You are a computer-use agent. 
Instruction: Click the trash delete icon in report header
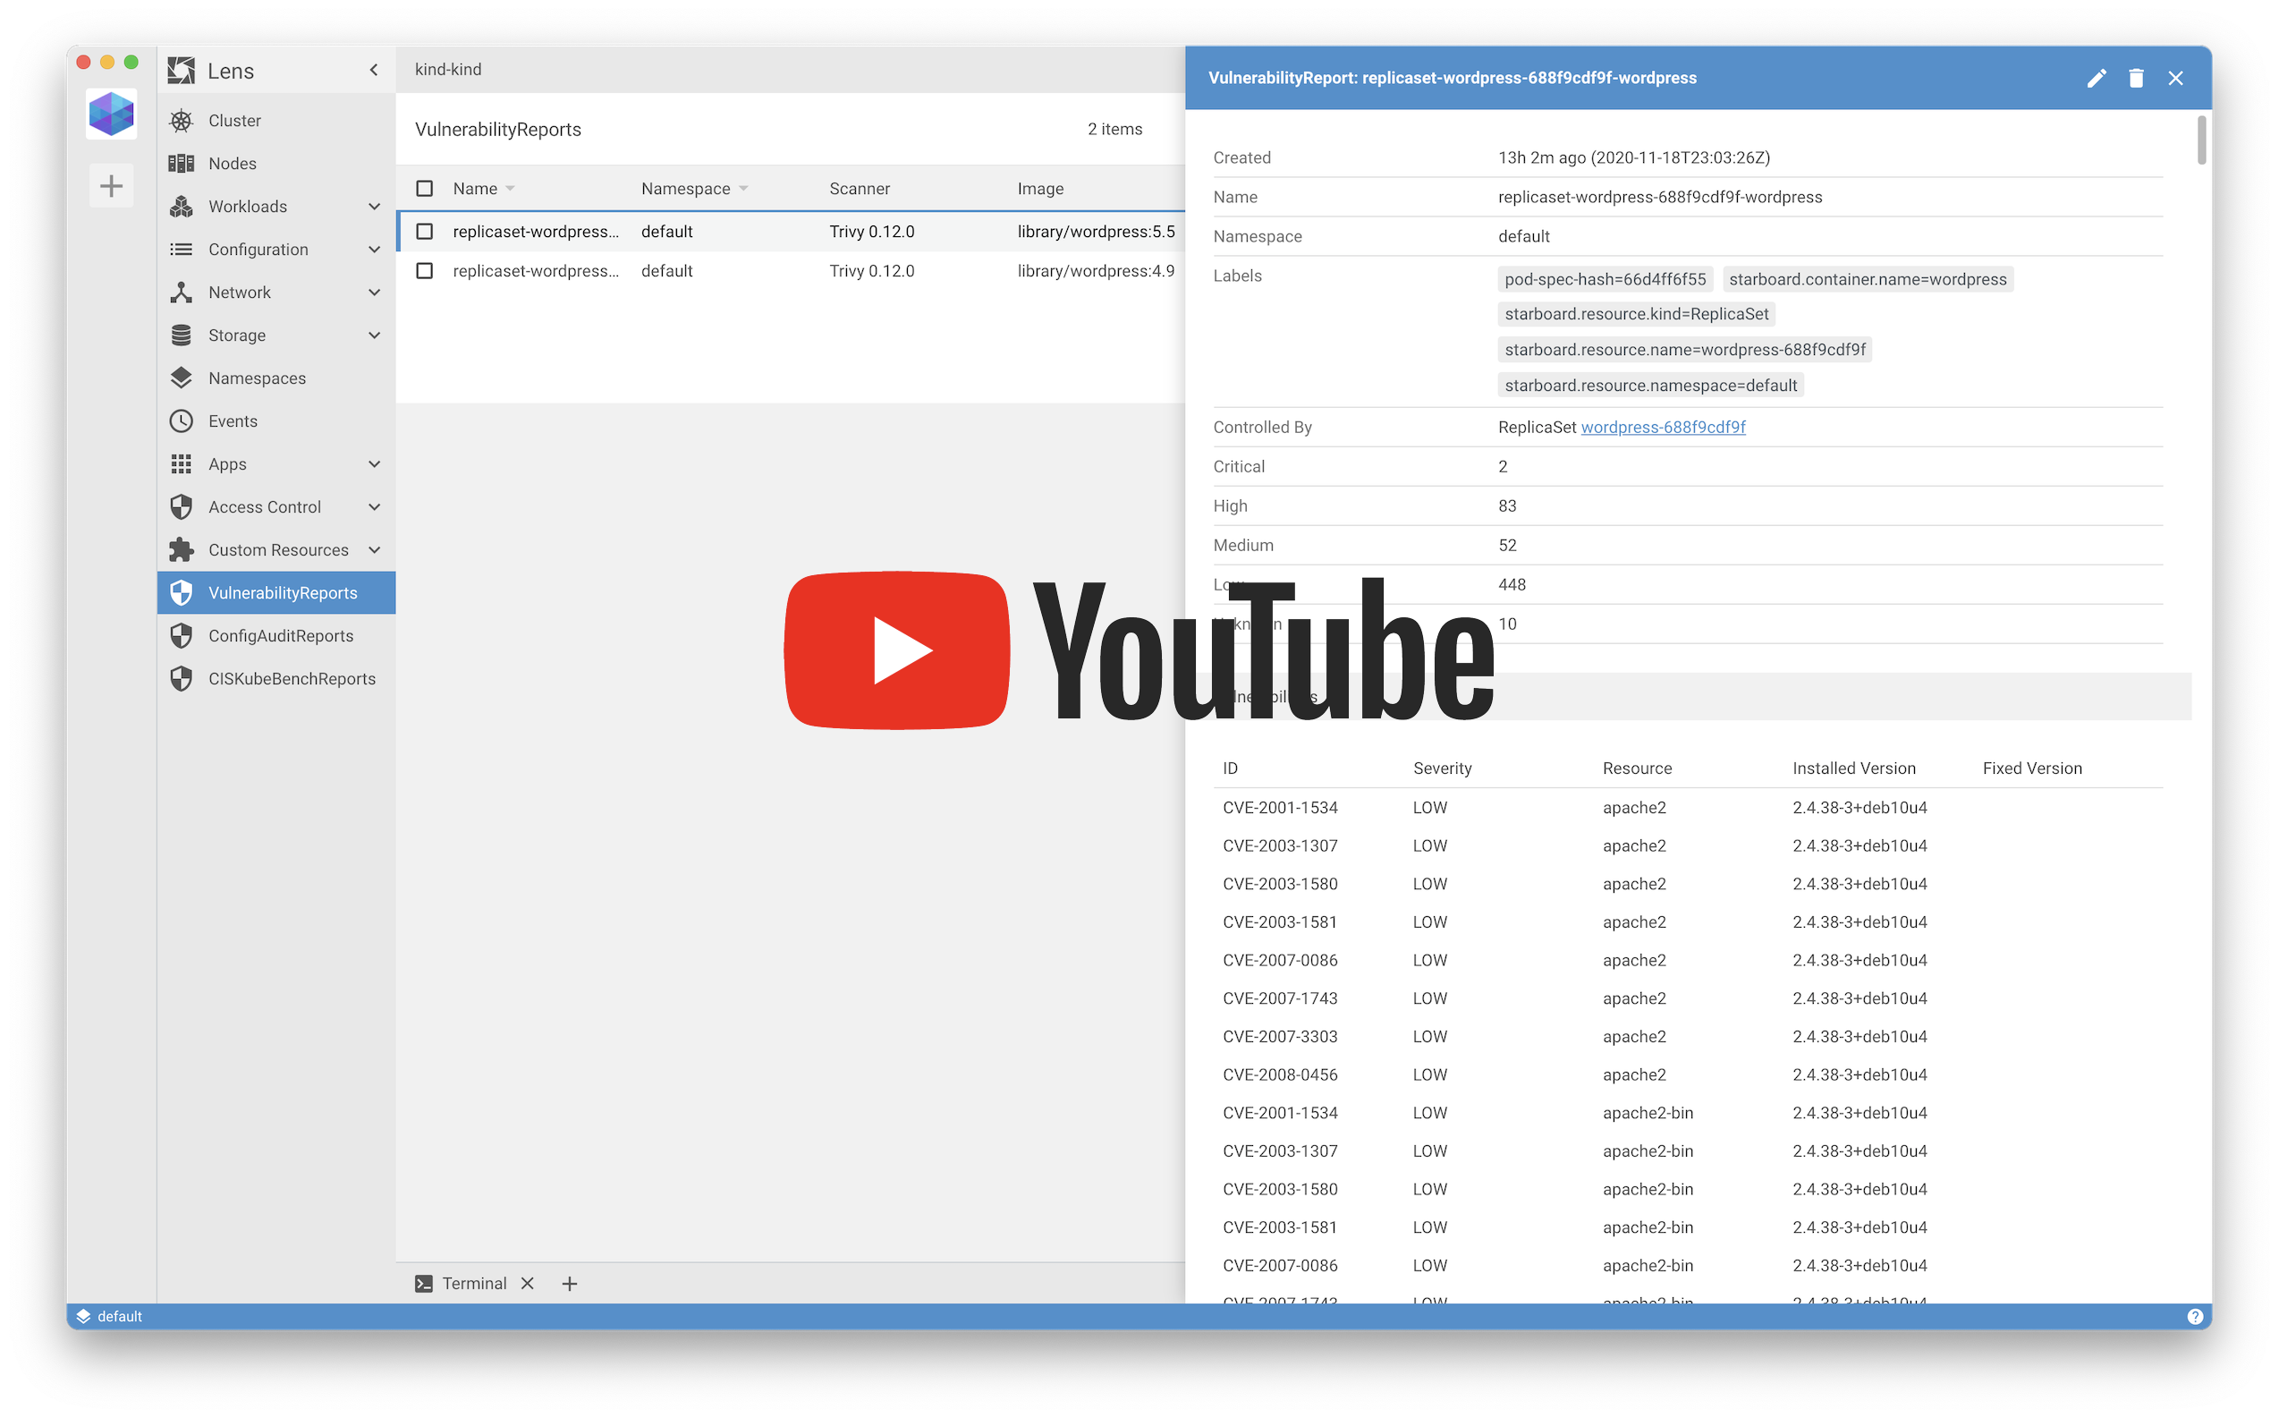click(2136, 78)
